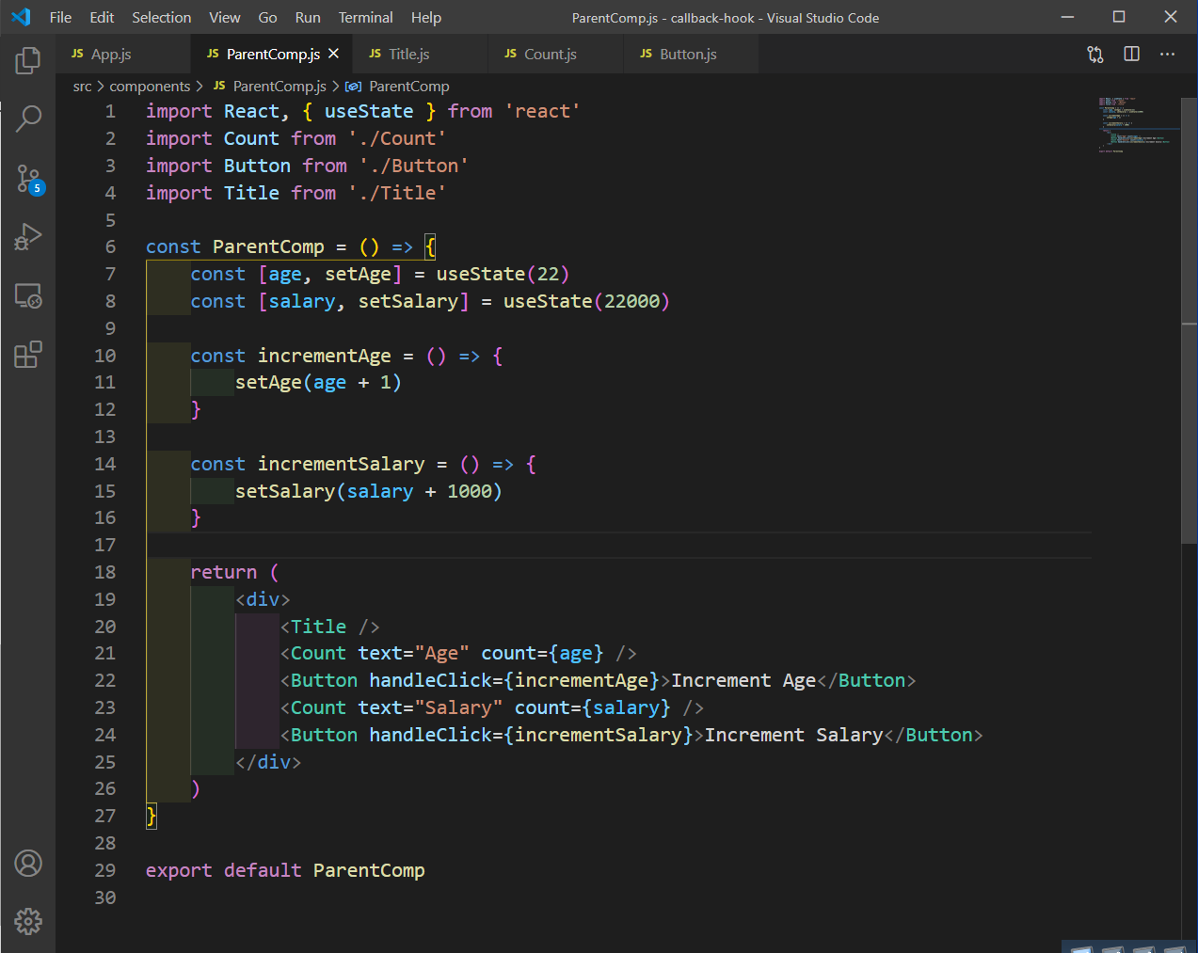The image size is (1198, 953).
Task: Click line number 18 in gutter
Action: point(105,572)
